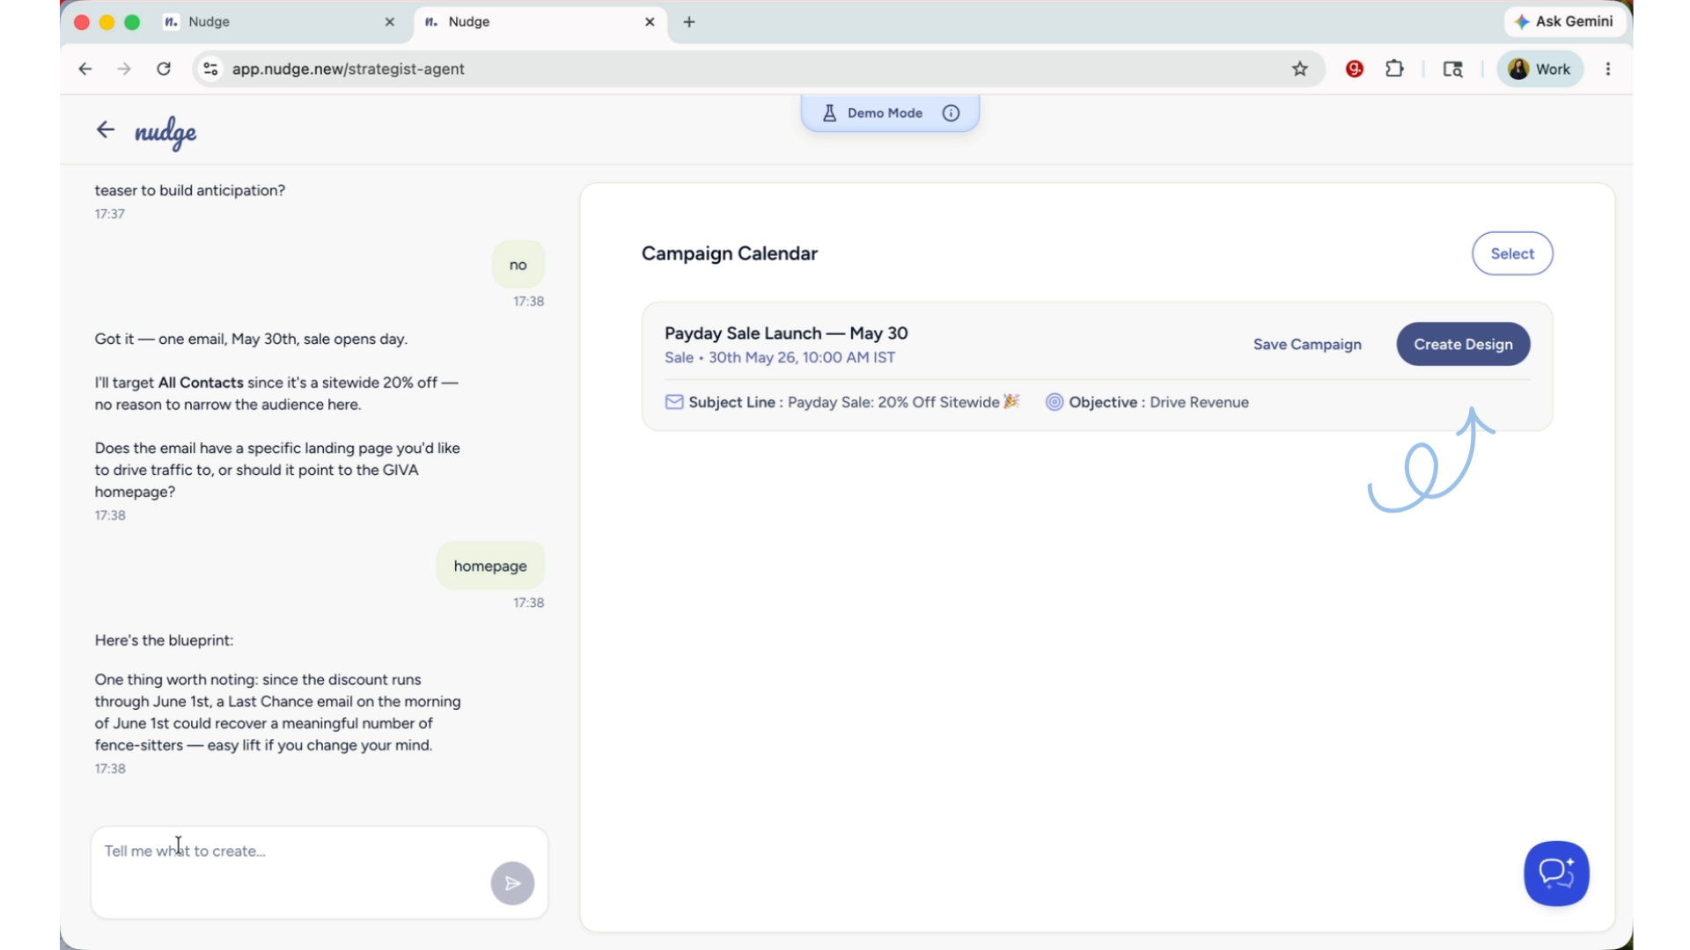
Task: Open the red Grammarly extension icon
Action: (x=1355, y=69)
